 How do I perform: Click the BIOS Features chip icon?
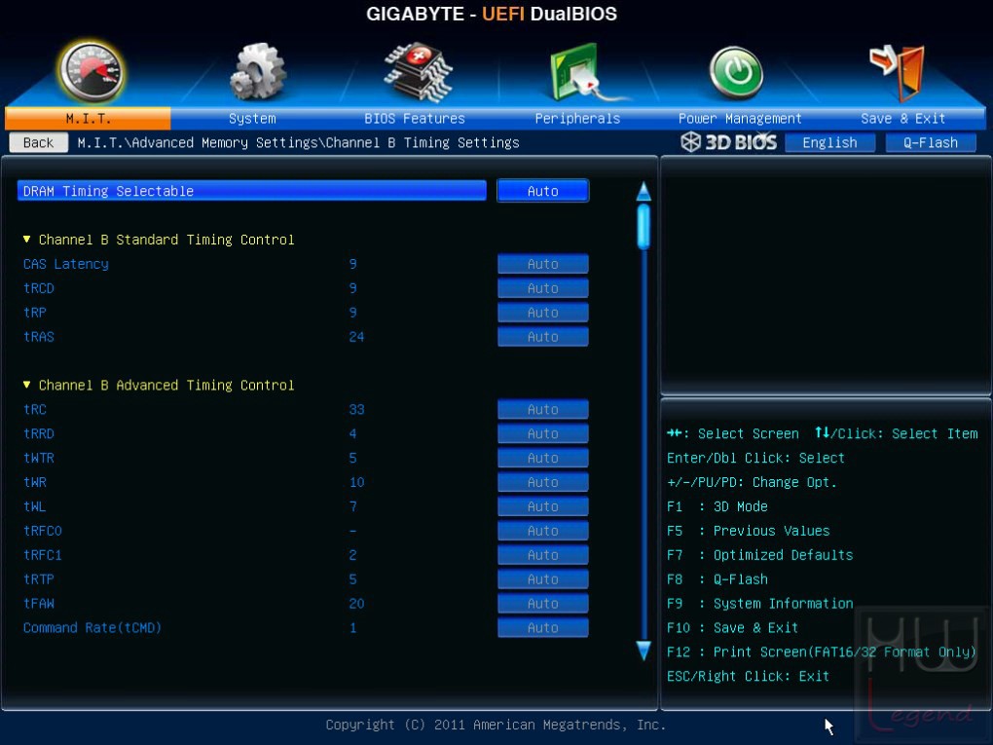[x=417, y=72]
